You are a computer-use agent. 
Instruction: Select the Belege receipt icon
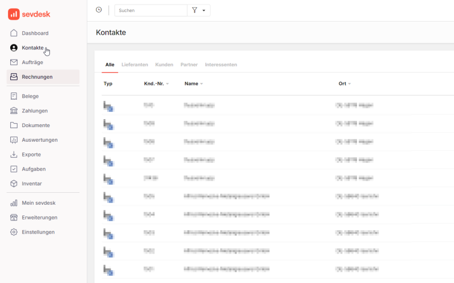pyautogui.click(x=14, y=96)
